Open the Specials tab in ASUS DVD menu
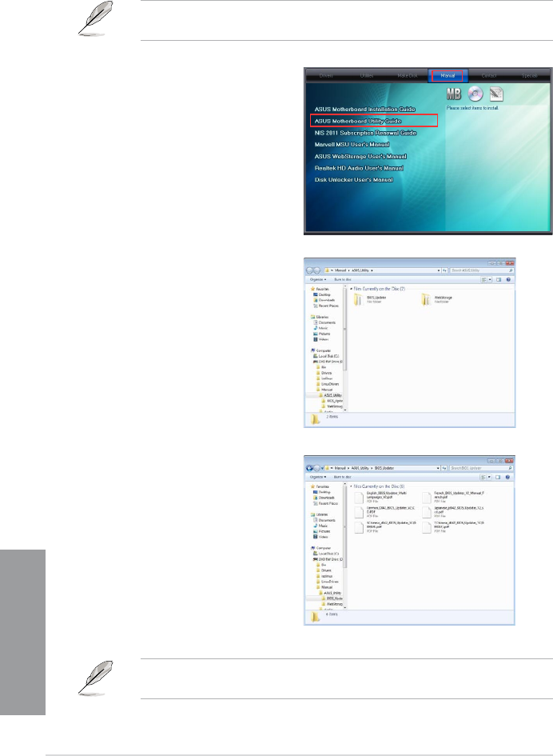 pyautogui.click(x=529, y=76)
